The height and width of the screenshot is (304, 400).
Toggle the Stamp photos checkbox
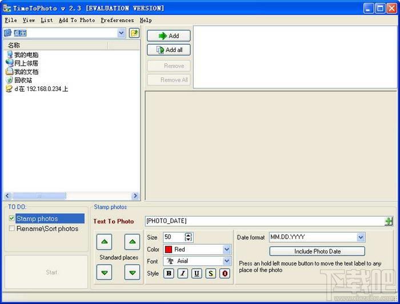(x=11, y=218)
